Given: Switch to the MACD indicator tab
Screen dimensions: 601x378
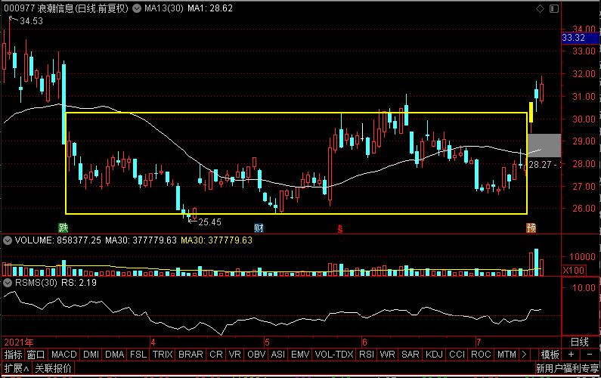Looking at the screenshot, I should coord(64,355).
